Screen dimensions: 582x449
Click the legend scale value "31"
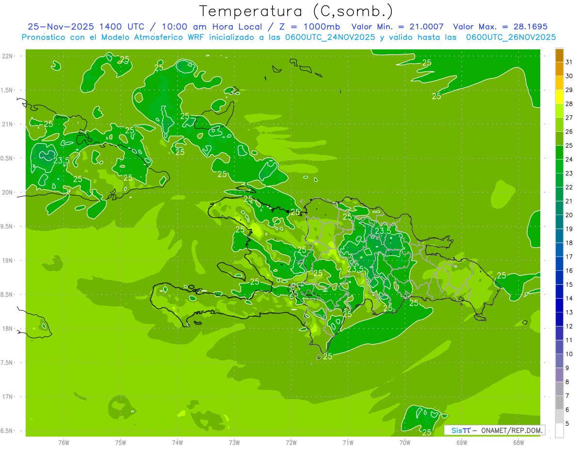[569, 62]
